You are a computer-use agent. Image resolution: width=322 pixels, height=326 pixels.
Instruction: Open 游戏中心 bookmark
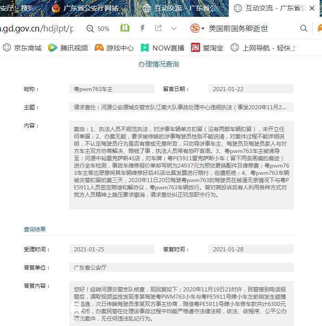coord(114,48)
